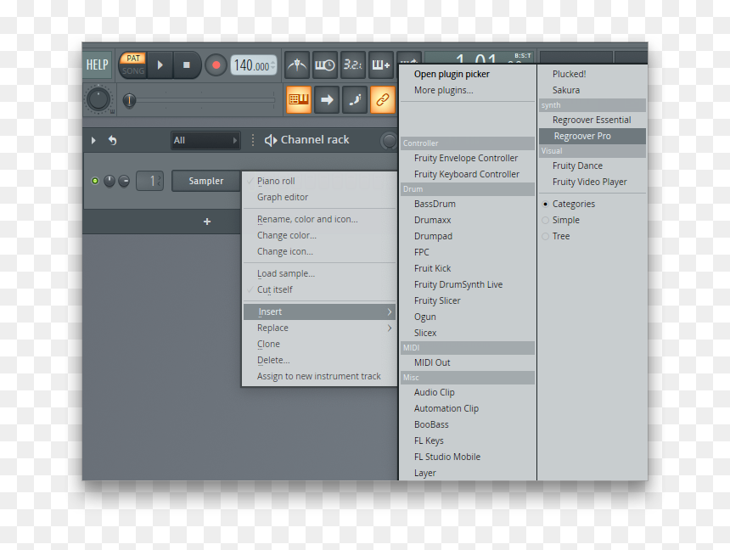
Task: Switch to PAT mode
Action: 133,59
